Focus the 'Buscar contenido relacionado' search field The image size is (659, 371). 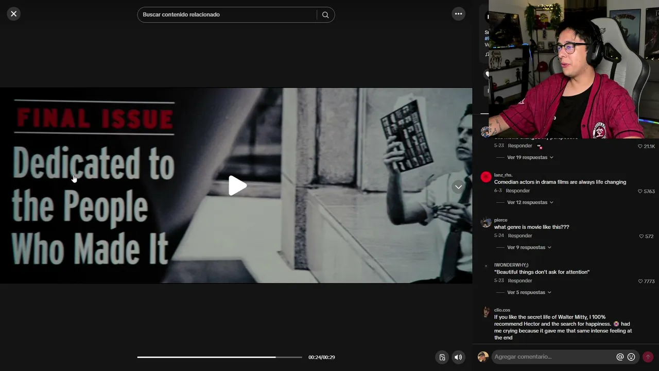[229, 14]
